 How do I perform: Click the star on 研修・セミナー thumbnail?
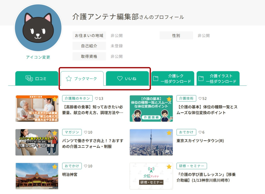click(x=169, y=167)
